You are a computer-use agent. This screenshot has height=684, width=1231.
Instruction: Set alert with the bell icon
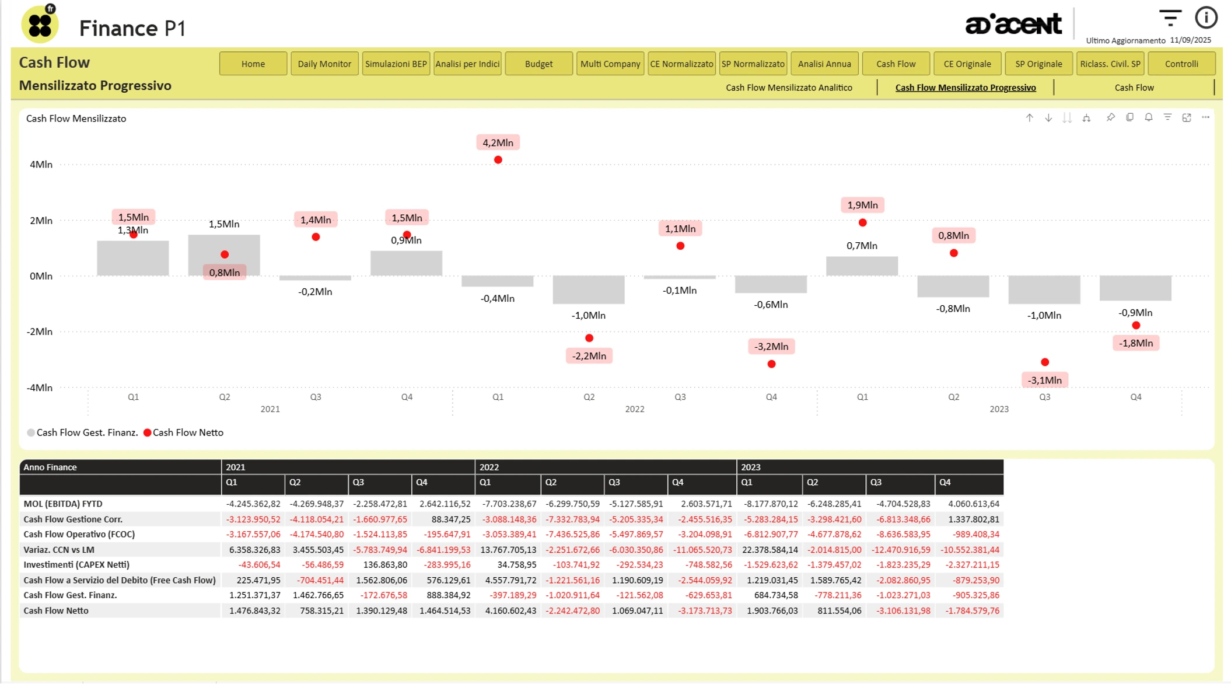1148,118
